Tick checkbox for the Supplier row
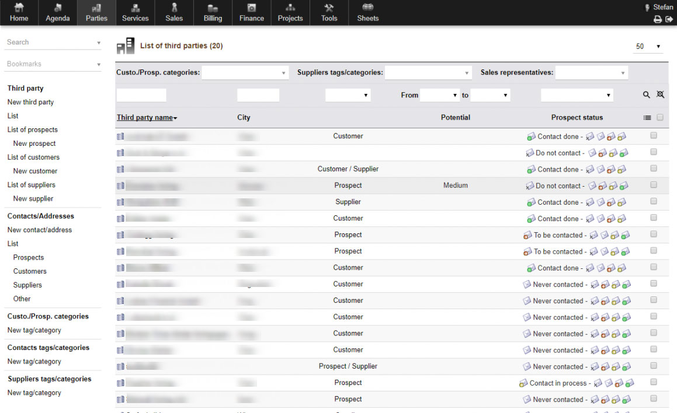The height and width of the screenshot is (413, 677). [654, 201]
